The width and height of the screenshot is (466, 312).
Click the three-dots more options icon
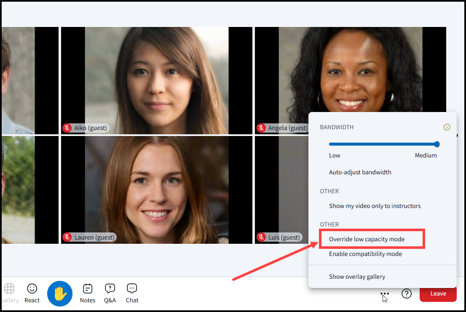(x=384, y=293)
